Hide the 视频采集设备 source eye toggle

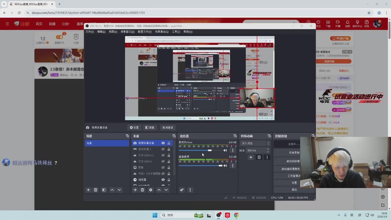click(x=163, y=143)
